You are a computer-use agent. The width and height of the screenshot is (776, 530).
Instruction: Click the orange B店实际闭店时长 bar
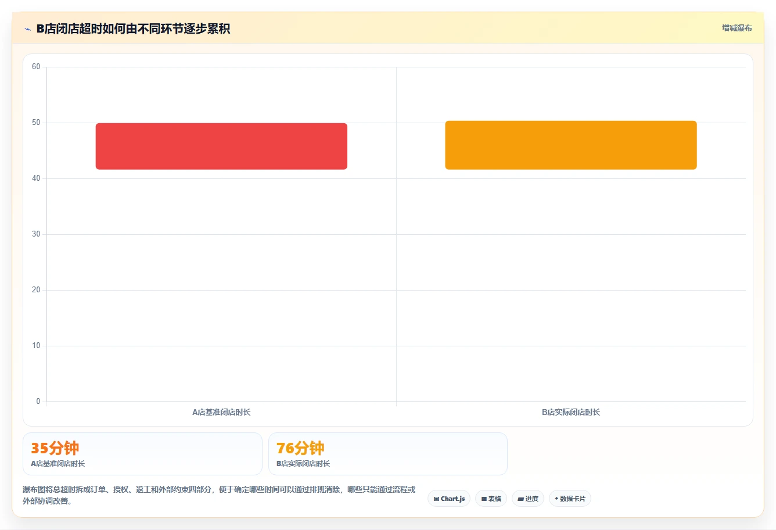click(x=571, y=145)
